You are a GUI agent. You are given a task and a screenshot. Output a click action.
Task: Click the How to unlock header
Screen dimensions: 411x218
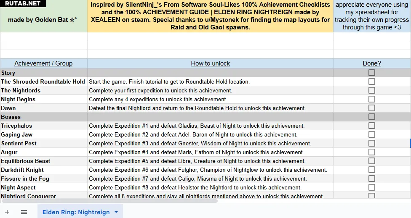tap(210, 63)
